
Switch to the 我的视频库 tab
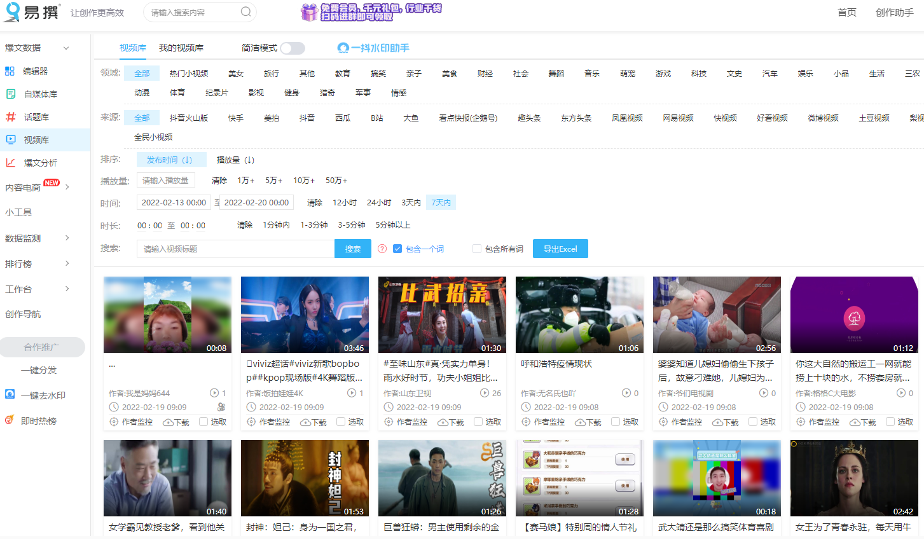pos(181,47)
